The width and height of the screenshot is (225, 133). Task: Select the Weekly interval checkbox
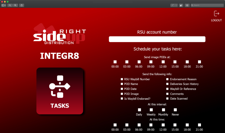point(151,110)
